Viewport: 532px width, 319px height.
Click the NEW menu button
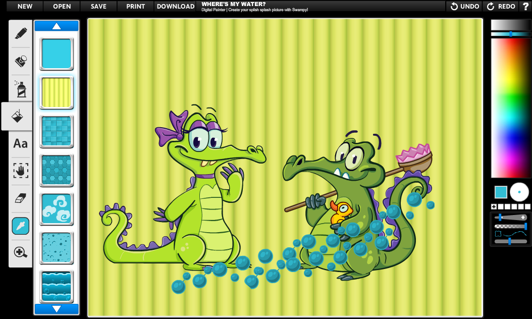pos(25,6)
